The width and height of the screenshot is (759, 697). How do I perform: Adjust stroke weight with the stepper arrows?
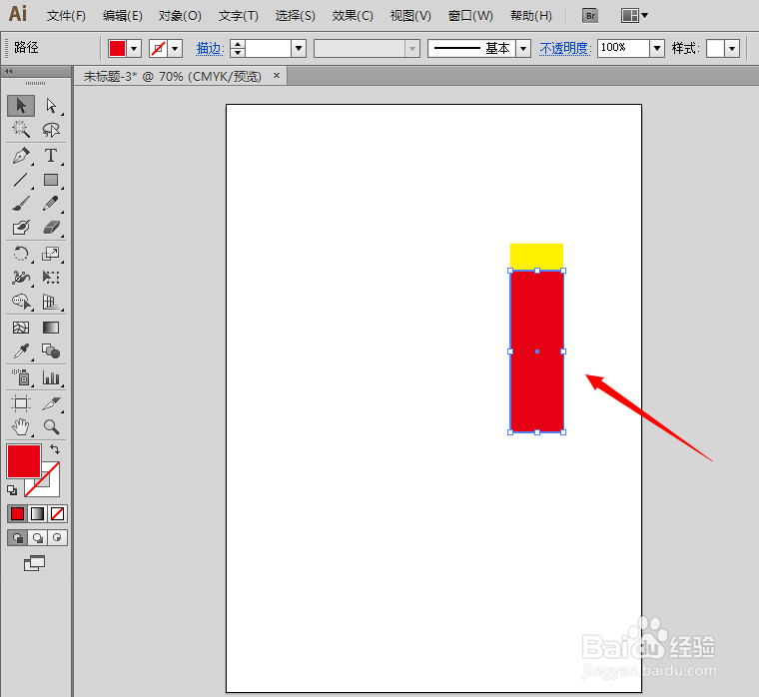[238, 48]
